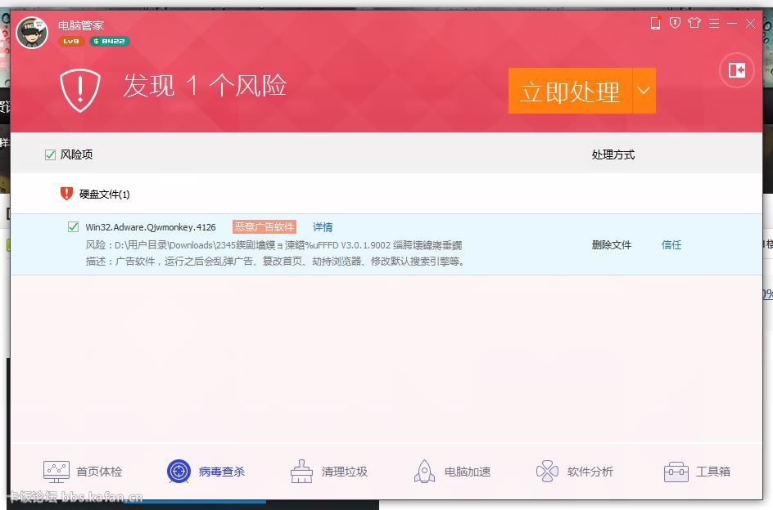Click the shield notification icon in title bar

click(x=675, y=23)
